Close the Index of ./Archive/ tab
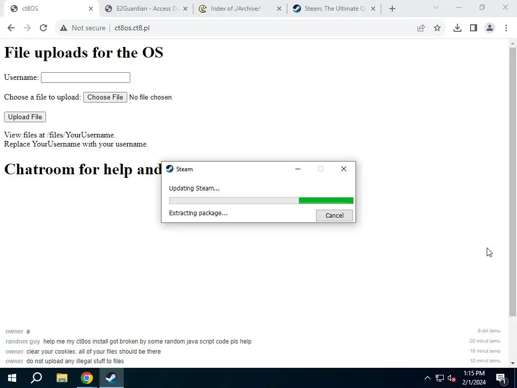This screenshot has height=388, width=517. click(279, 9)
